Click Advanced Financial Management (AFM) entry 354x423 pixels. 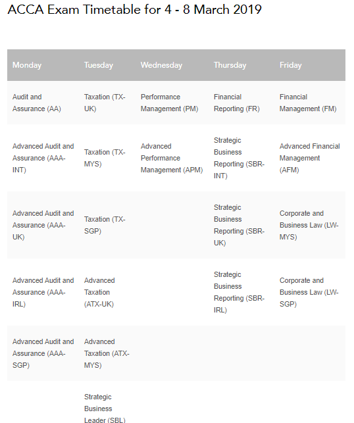(x=309, y=158)
